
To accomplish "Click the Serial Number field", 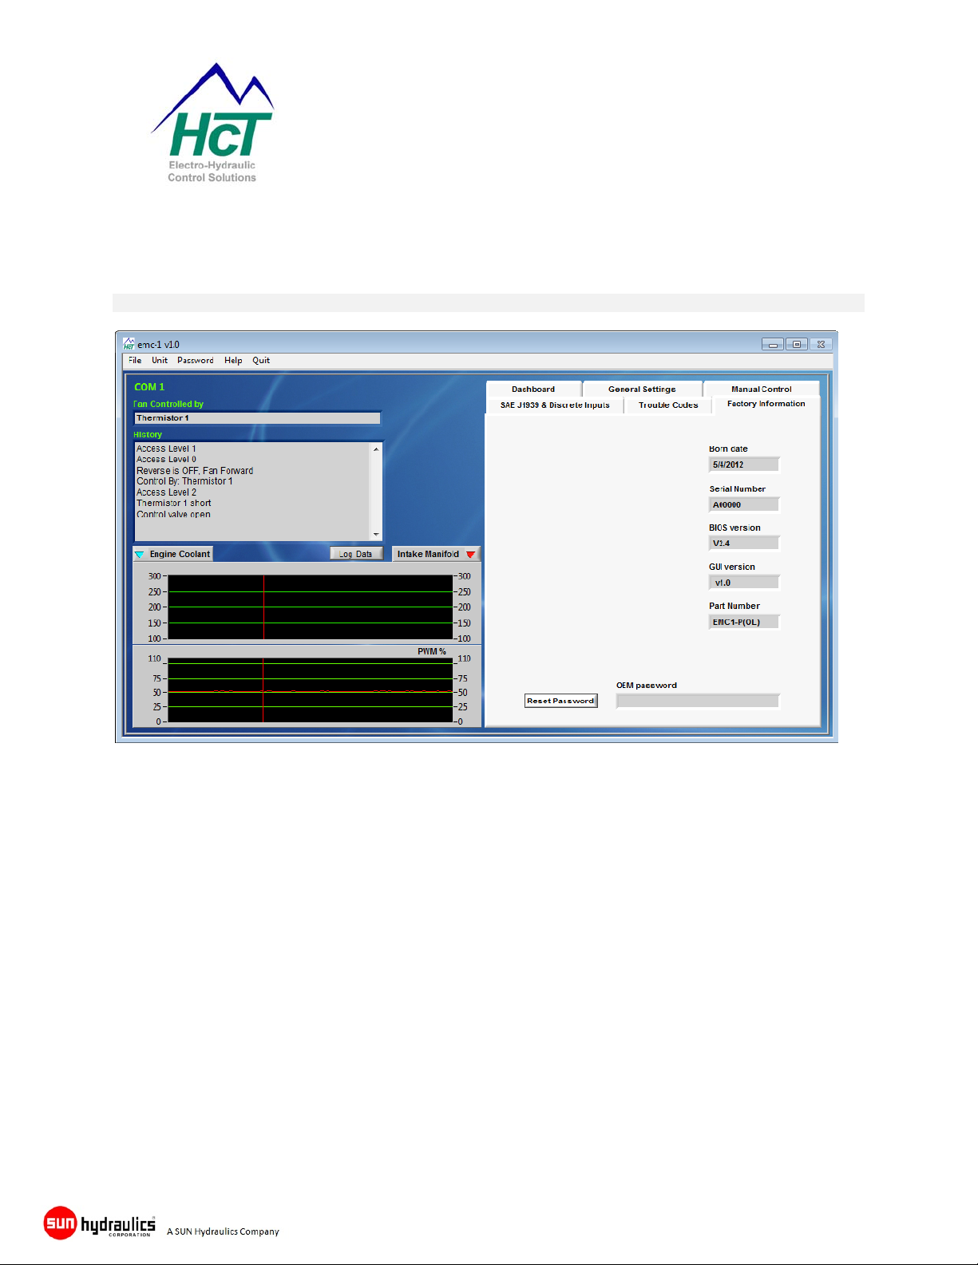I will point(744,504).
